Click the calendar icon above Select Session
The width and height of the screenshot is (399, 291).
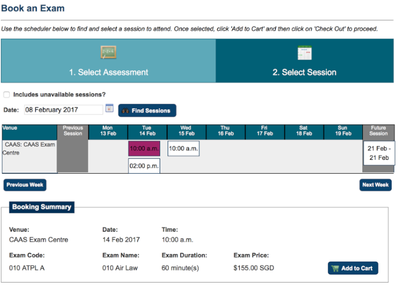coord(304,53)
